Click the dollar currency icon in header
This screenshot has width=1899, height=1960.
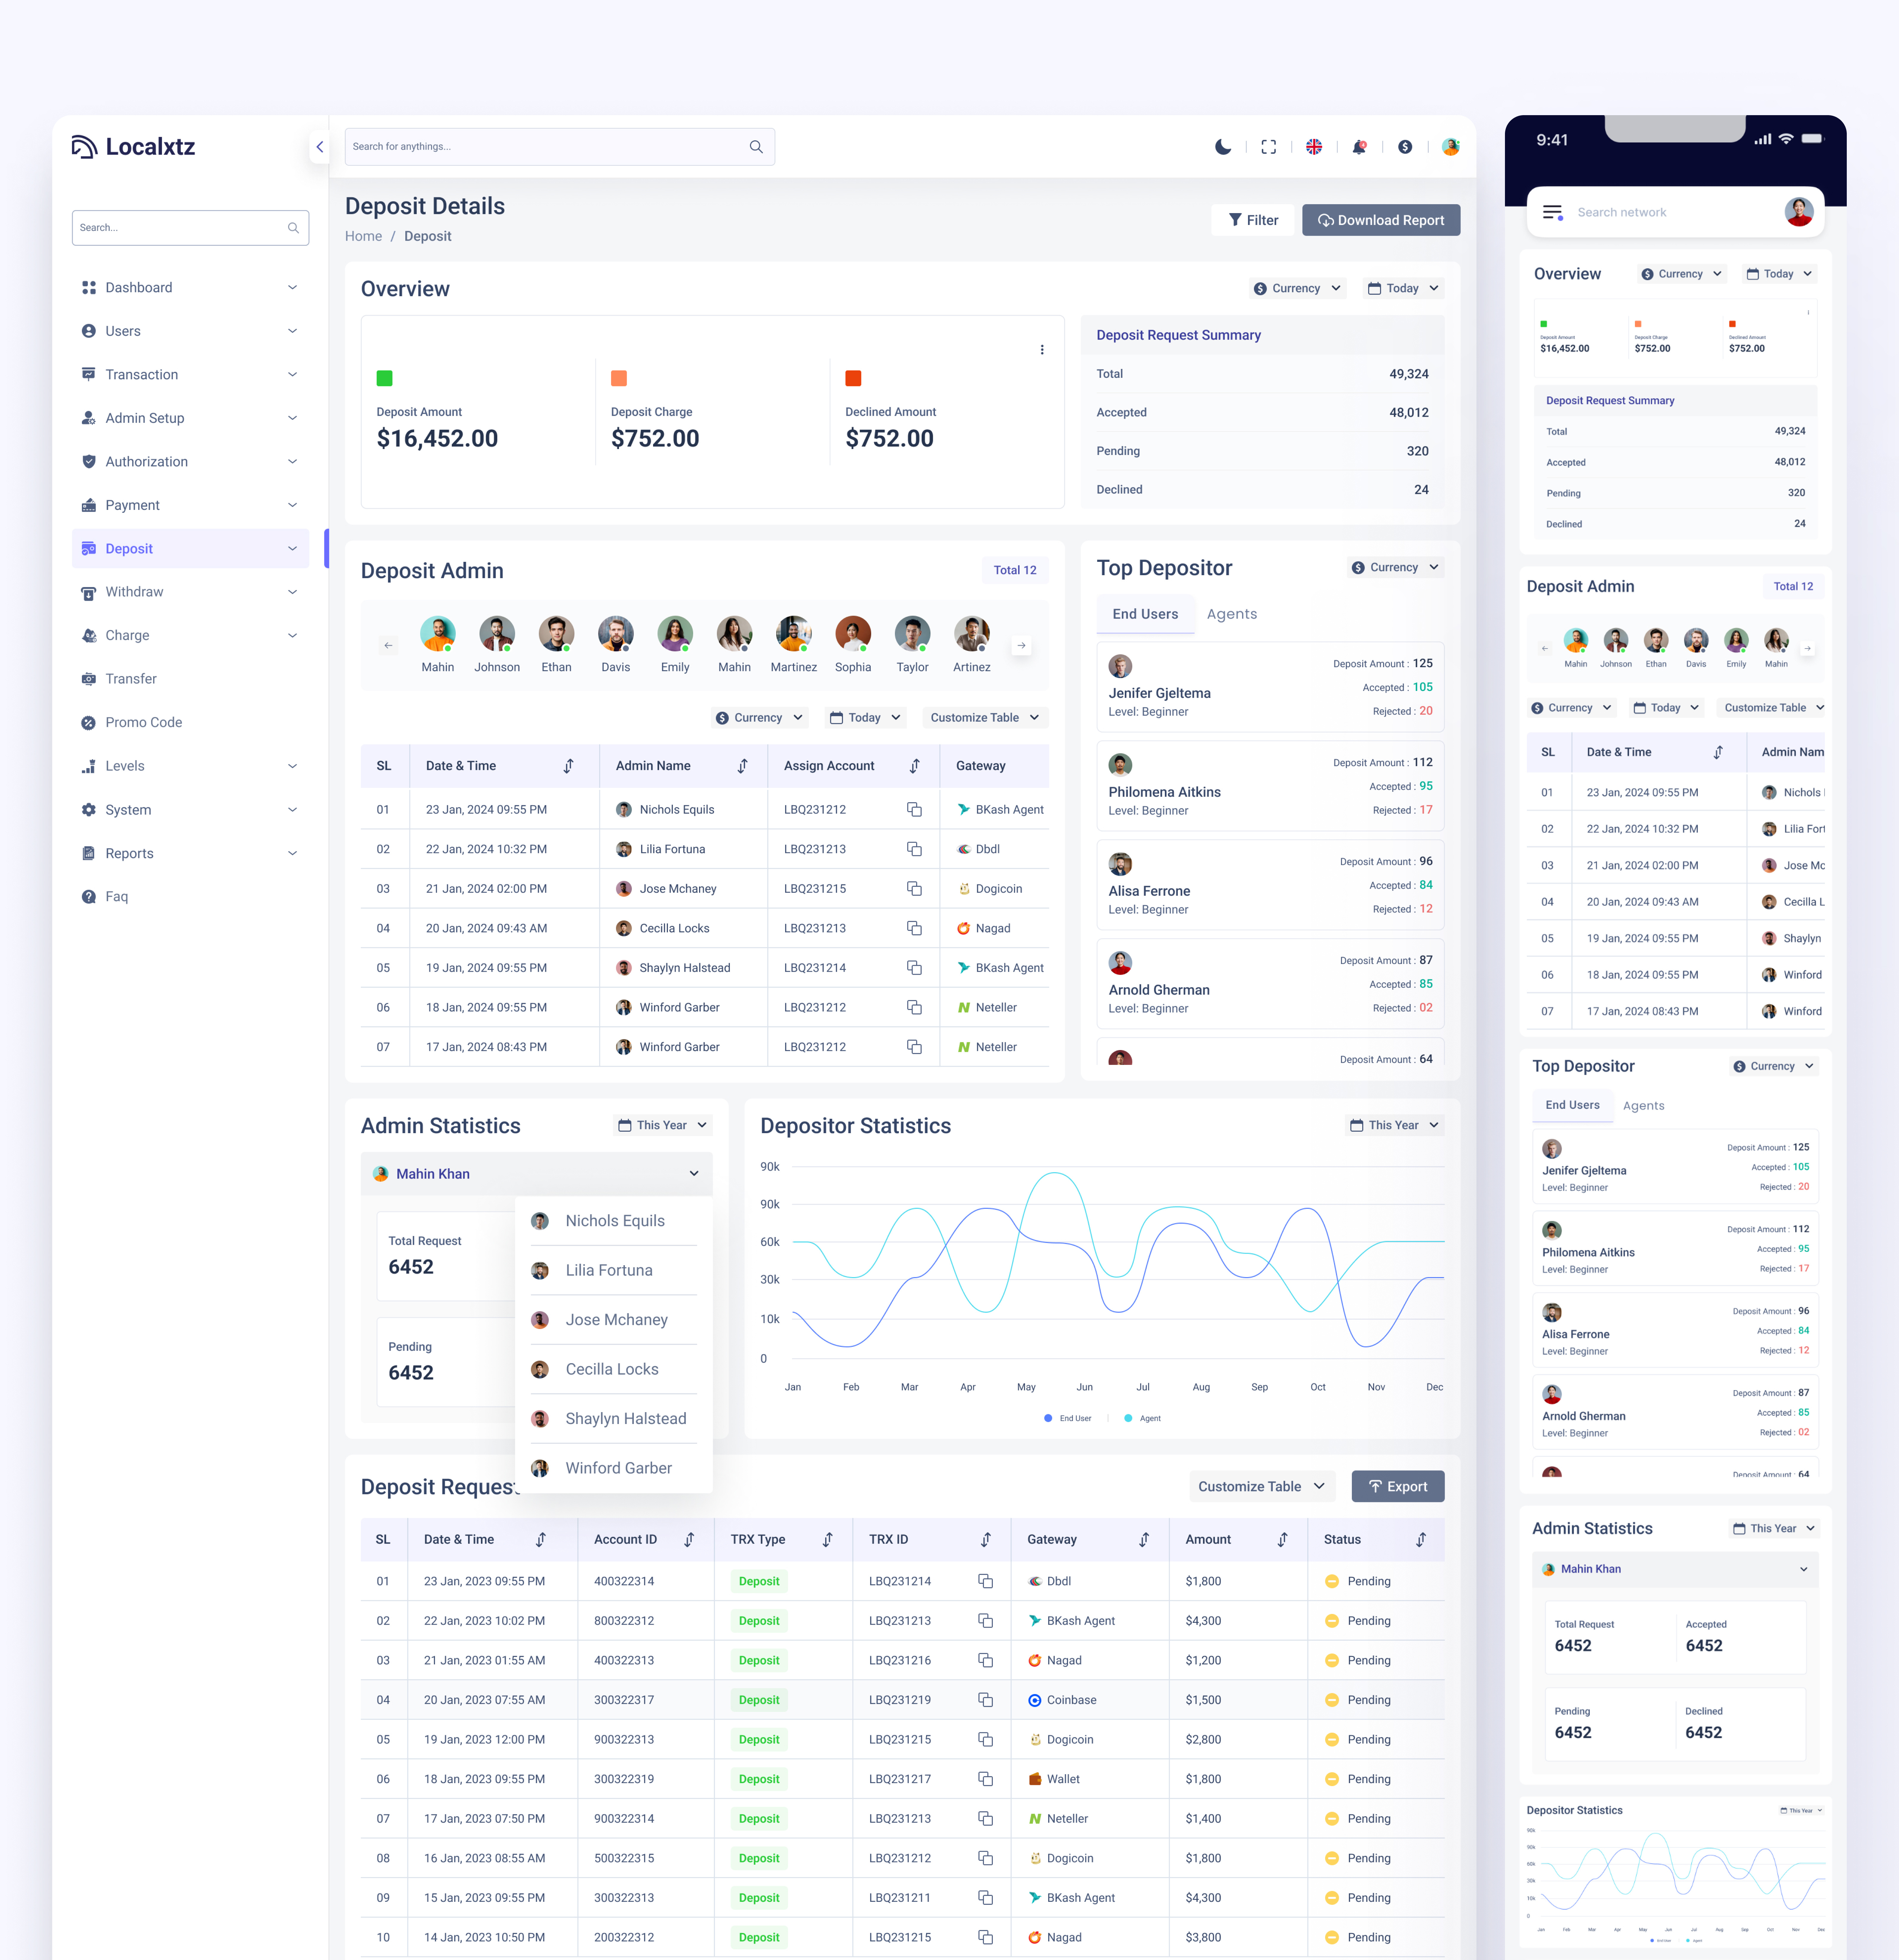point(1405,147)
